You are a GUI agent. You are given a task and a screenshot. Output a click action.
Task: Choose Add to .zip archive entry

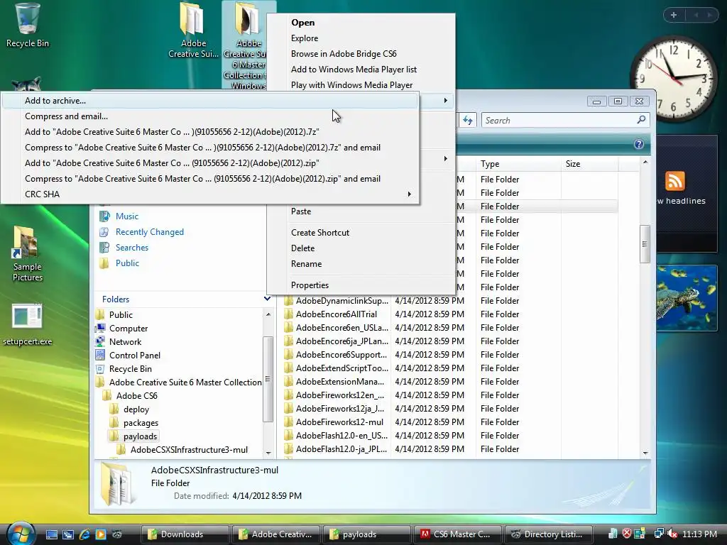pyautogui.click(x=210, y=163)
